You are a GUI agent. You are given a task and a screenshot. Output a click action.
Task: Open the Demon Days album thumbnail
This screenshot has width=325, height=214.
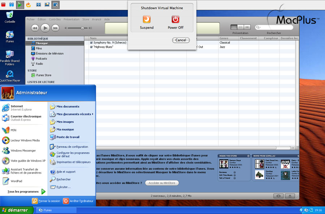(224, 164)
